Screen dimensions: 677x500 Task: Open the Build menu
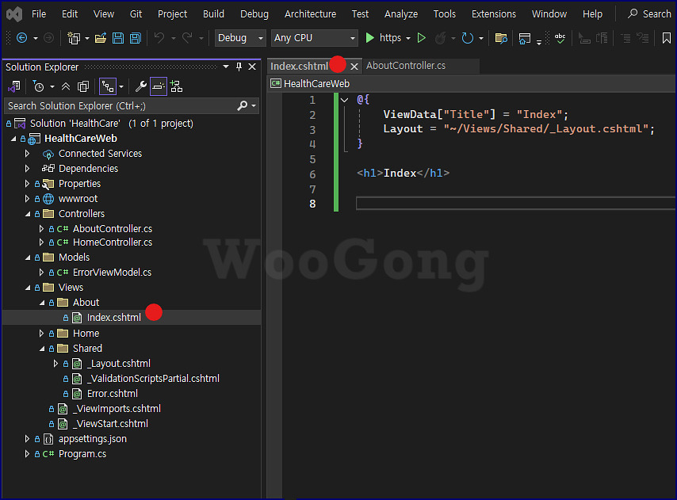[214, 14]
